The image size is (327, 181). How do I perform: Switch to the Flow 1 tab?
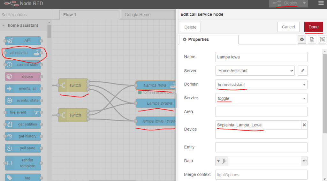pyautogui.click(x=70, y=15)
